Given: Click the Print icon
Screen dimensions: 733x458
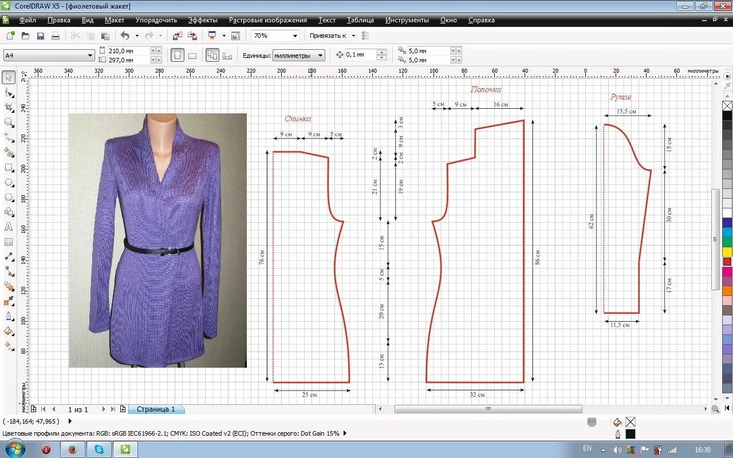Looking at the screenshot, I should (56, 35).
